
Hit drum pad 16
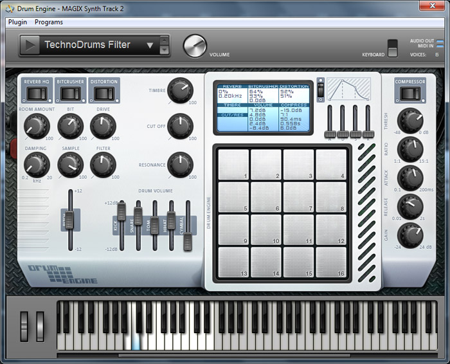pos(331,262)
